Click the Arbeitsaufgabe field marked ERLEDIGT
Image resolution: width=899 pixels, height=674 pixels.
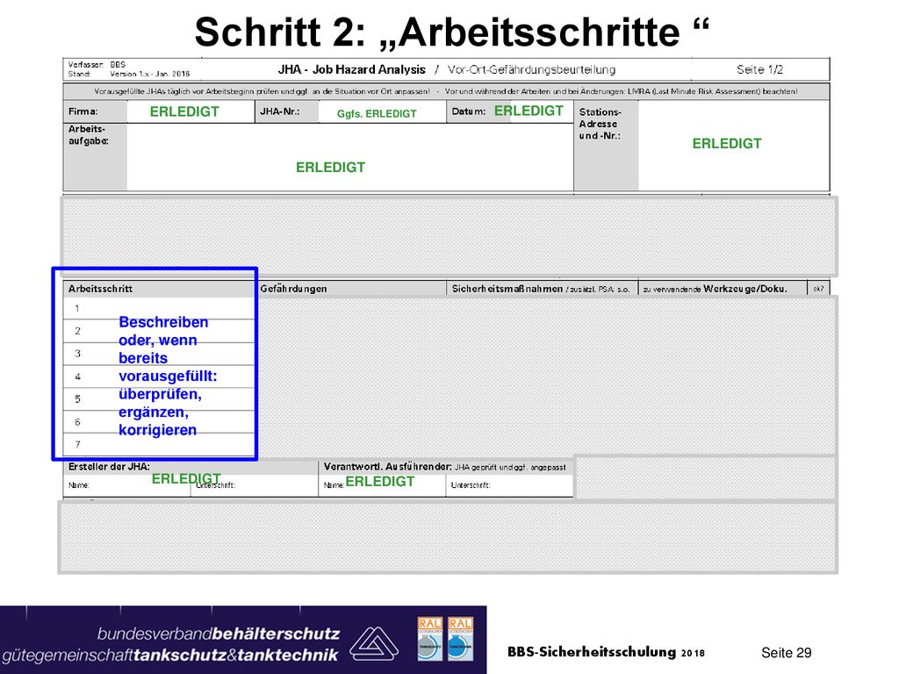click(349, 156)
